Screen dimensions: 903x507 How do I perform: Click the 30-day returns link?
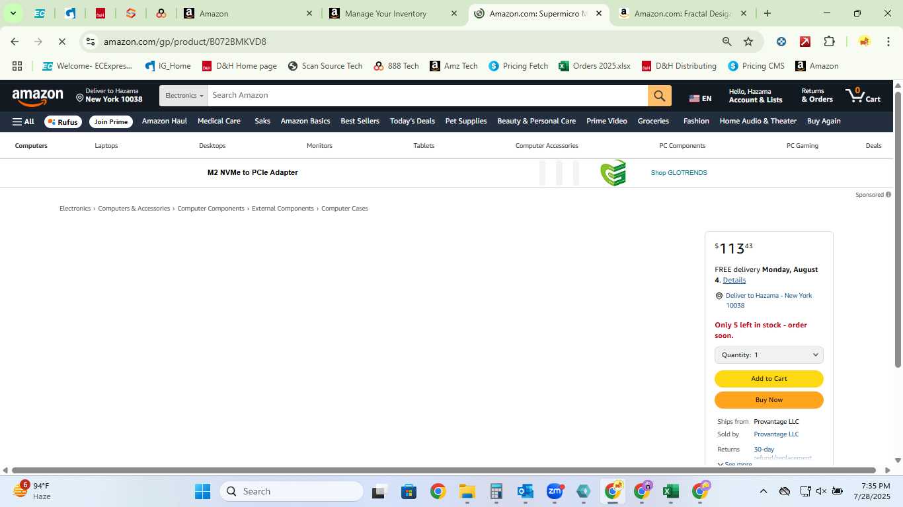pos(764,450)
